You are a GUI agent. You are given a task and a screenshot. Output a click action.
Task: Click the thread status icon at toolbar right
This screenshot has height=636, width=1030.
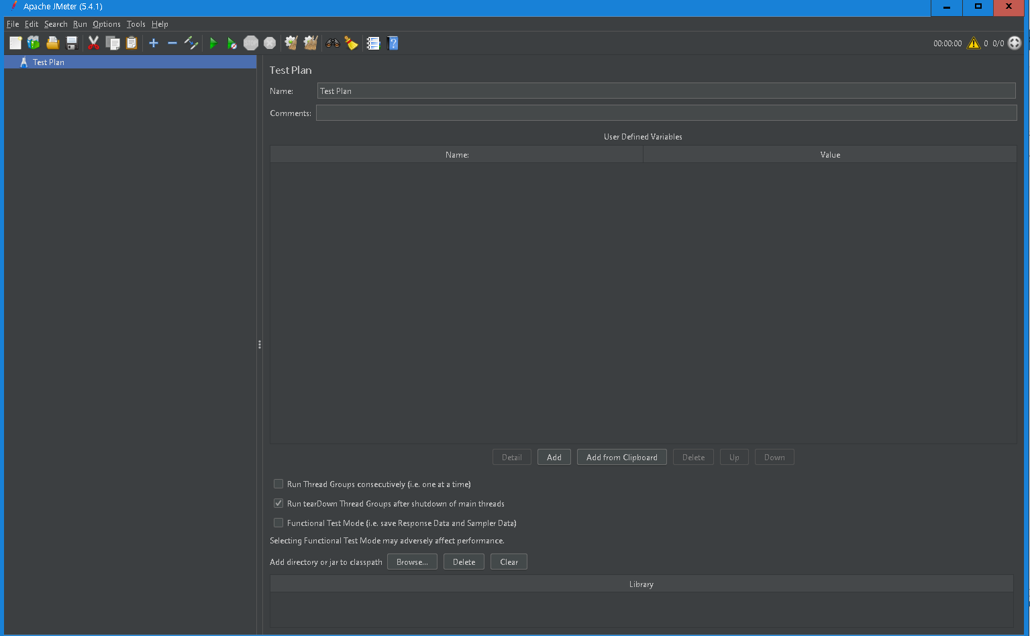point(1015,43)
